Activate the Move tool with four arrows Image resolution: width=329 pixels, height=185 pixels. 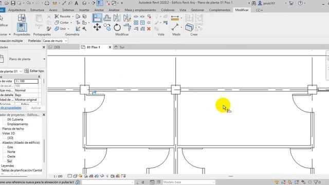pyautogui.click(x=97, y=27)
